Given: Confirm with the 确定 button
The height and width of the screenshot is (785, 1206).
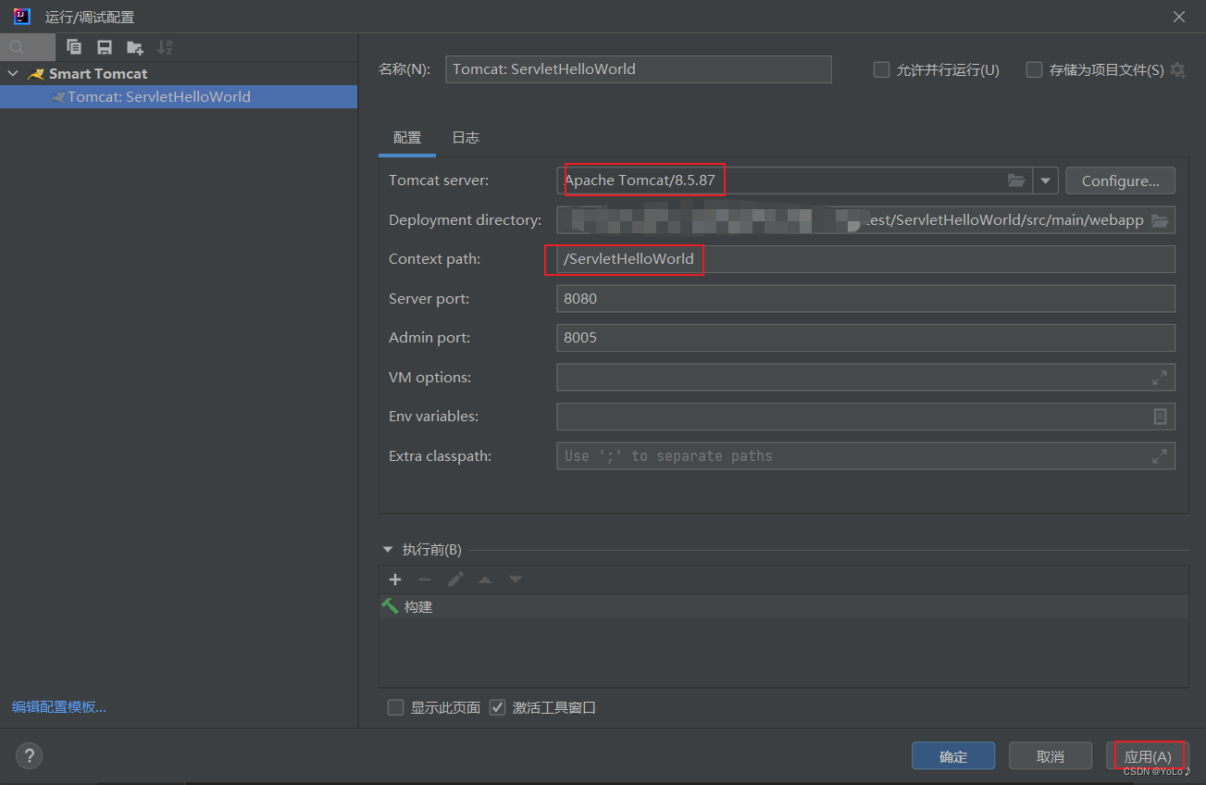Looking at the screenshot, I should (953, 756).
